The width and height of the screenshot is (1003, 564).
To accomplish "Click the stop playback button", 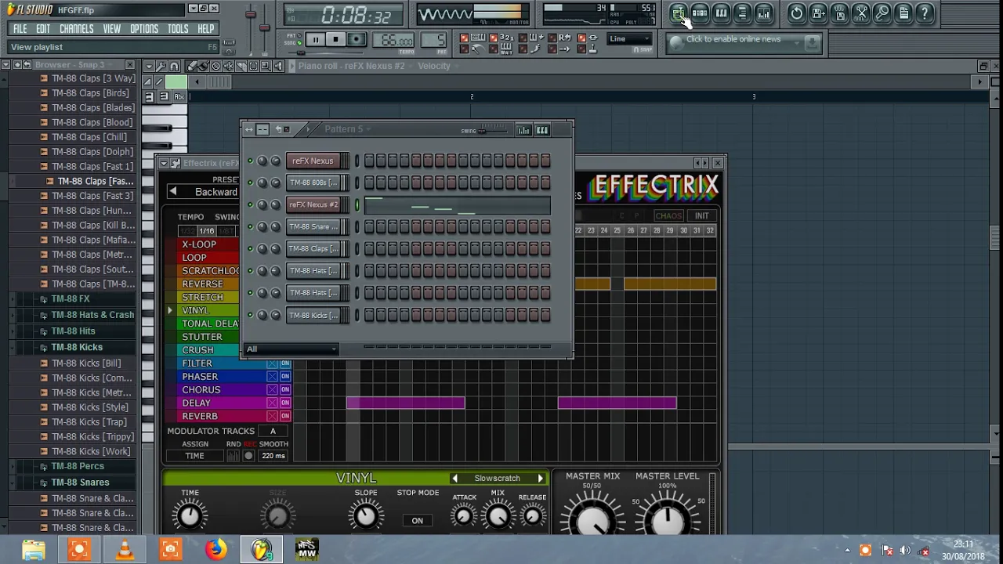I will tap(335, 39).
